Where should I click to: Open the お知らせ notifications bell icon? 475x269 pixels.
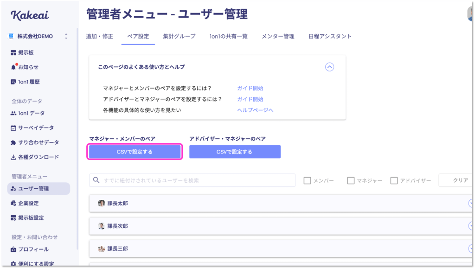click(x=13, y=67)
